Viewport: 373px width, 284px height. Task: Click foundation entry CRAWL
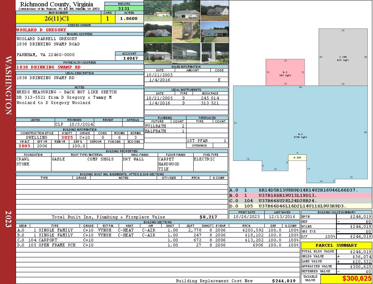click(x=23, y=159)
